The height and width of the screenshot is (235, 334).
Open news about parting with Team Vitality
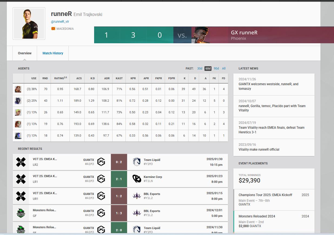coord(274,106)
